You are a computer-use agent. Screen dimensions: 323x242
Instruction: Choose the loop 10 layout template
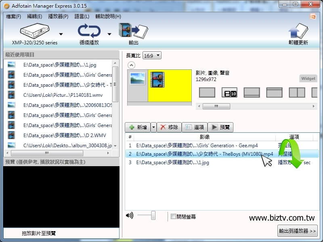(229, 92)
